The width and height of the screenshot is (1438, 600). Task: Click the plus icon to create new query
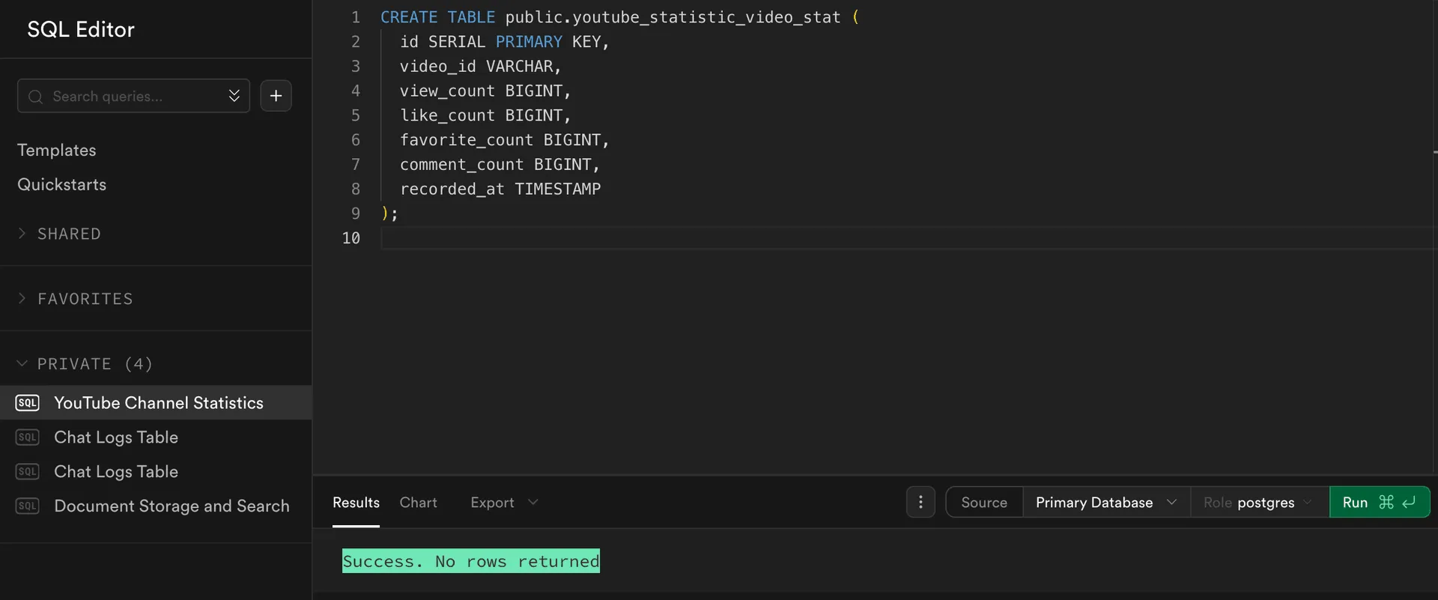pos(276,96)
